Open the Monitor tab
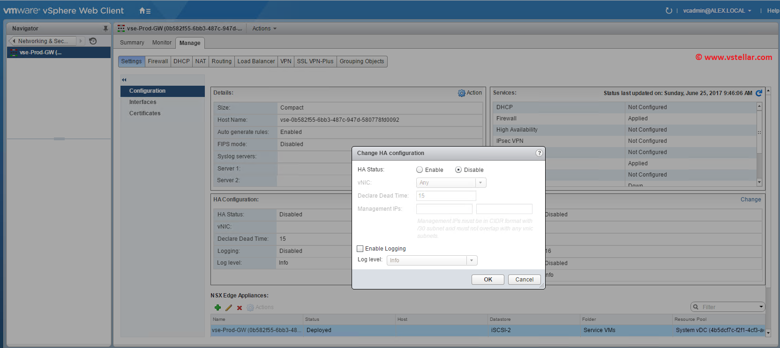Viewport: 780px width, 348px height. coord(162,43)
